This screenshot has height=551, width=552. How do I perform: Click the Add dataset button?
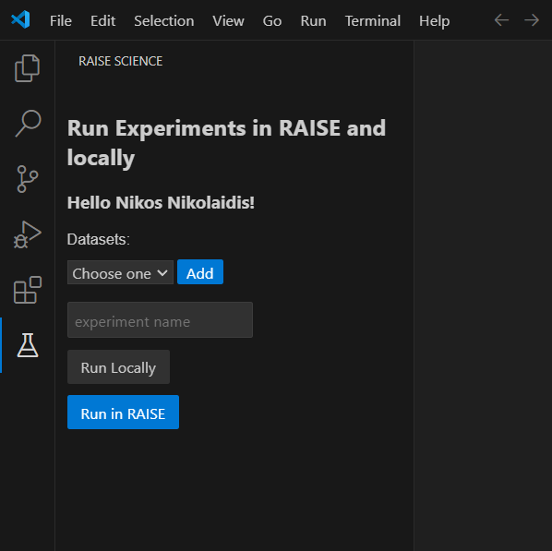click(x=200, y=272)
